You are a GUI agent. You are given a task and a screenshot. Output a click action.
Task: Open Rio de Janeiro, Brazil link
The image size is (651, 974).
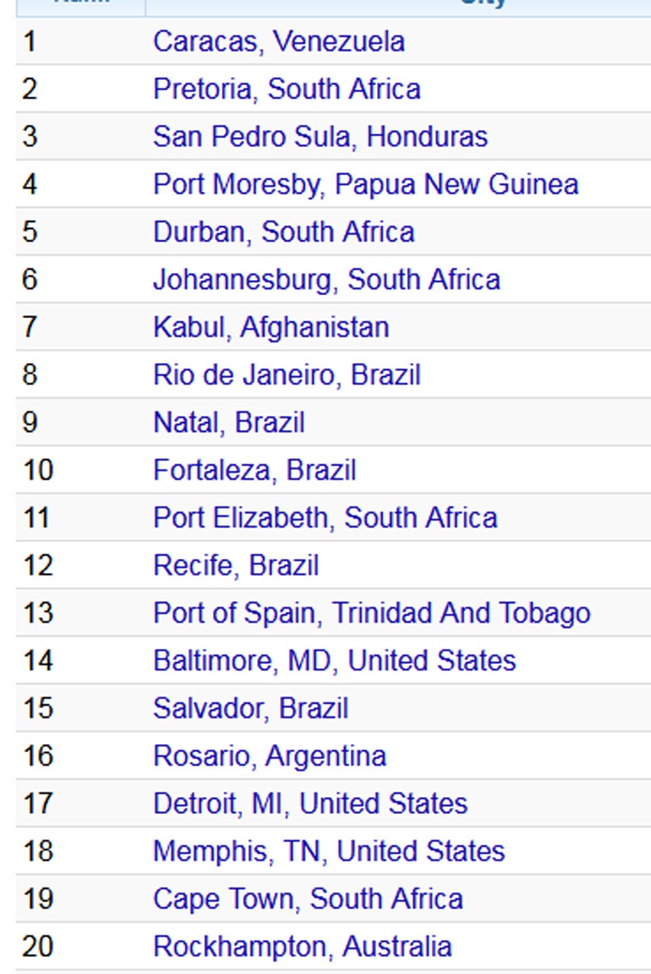(x=287, y=375)
